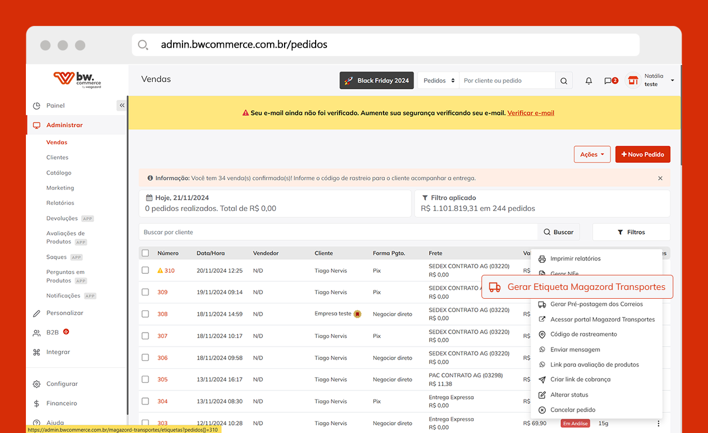
Task: Click the browser address bar
Action: (x=386, y=45)
